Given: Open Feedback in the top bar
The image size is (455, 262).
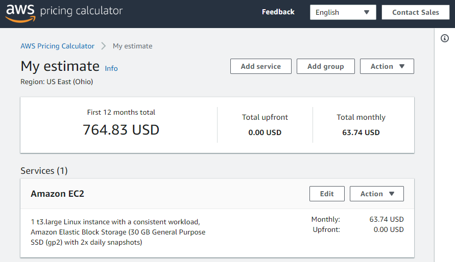Looking at the screenshot, I should [278, 12].
